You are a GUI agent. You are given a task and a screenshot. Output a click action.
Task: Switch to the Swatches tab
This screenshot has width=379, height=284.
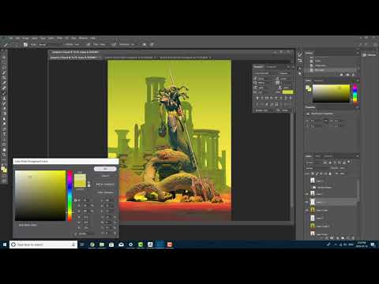click(x=318, y=80)
